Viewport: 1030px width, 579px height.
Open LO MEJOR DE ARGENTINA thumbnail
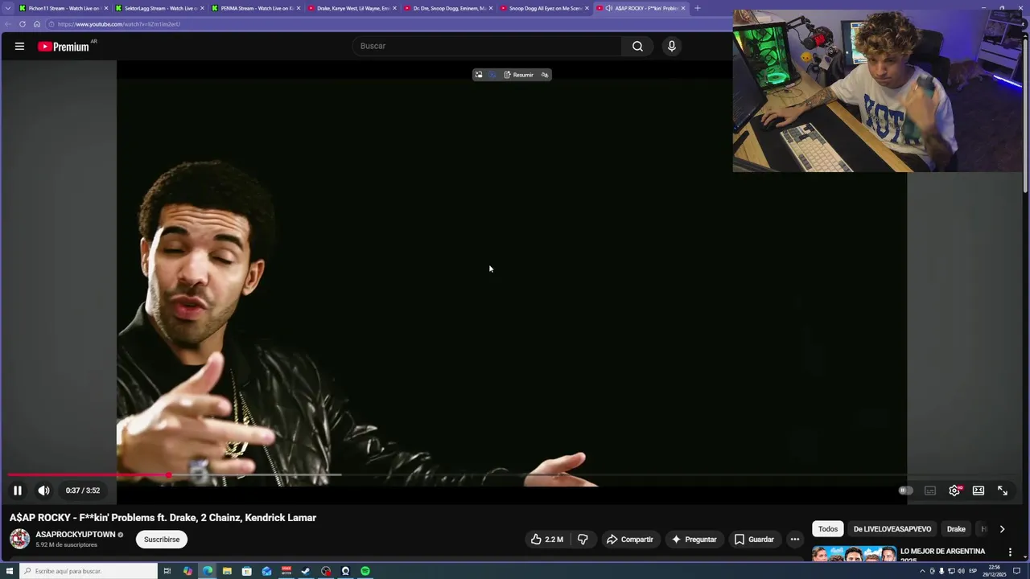(x=854, y=554)
